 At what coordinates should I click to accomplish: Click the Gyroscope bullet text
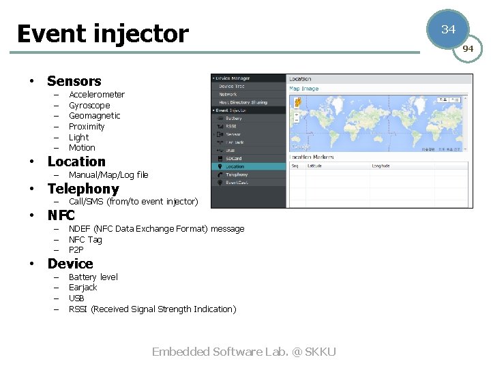(89, 106)
